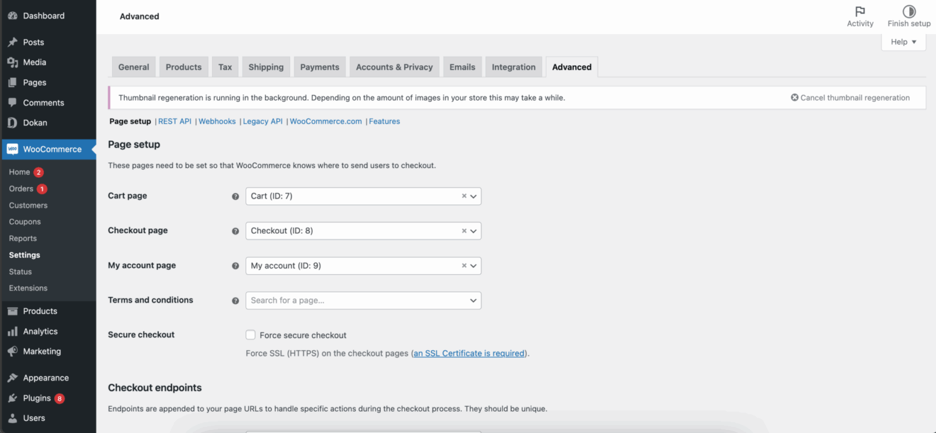Image resolution: width=936 pixels, height=433 pixels.
Task: Enable Force secure checkout checkbox
Action: (x=250, y=335)
